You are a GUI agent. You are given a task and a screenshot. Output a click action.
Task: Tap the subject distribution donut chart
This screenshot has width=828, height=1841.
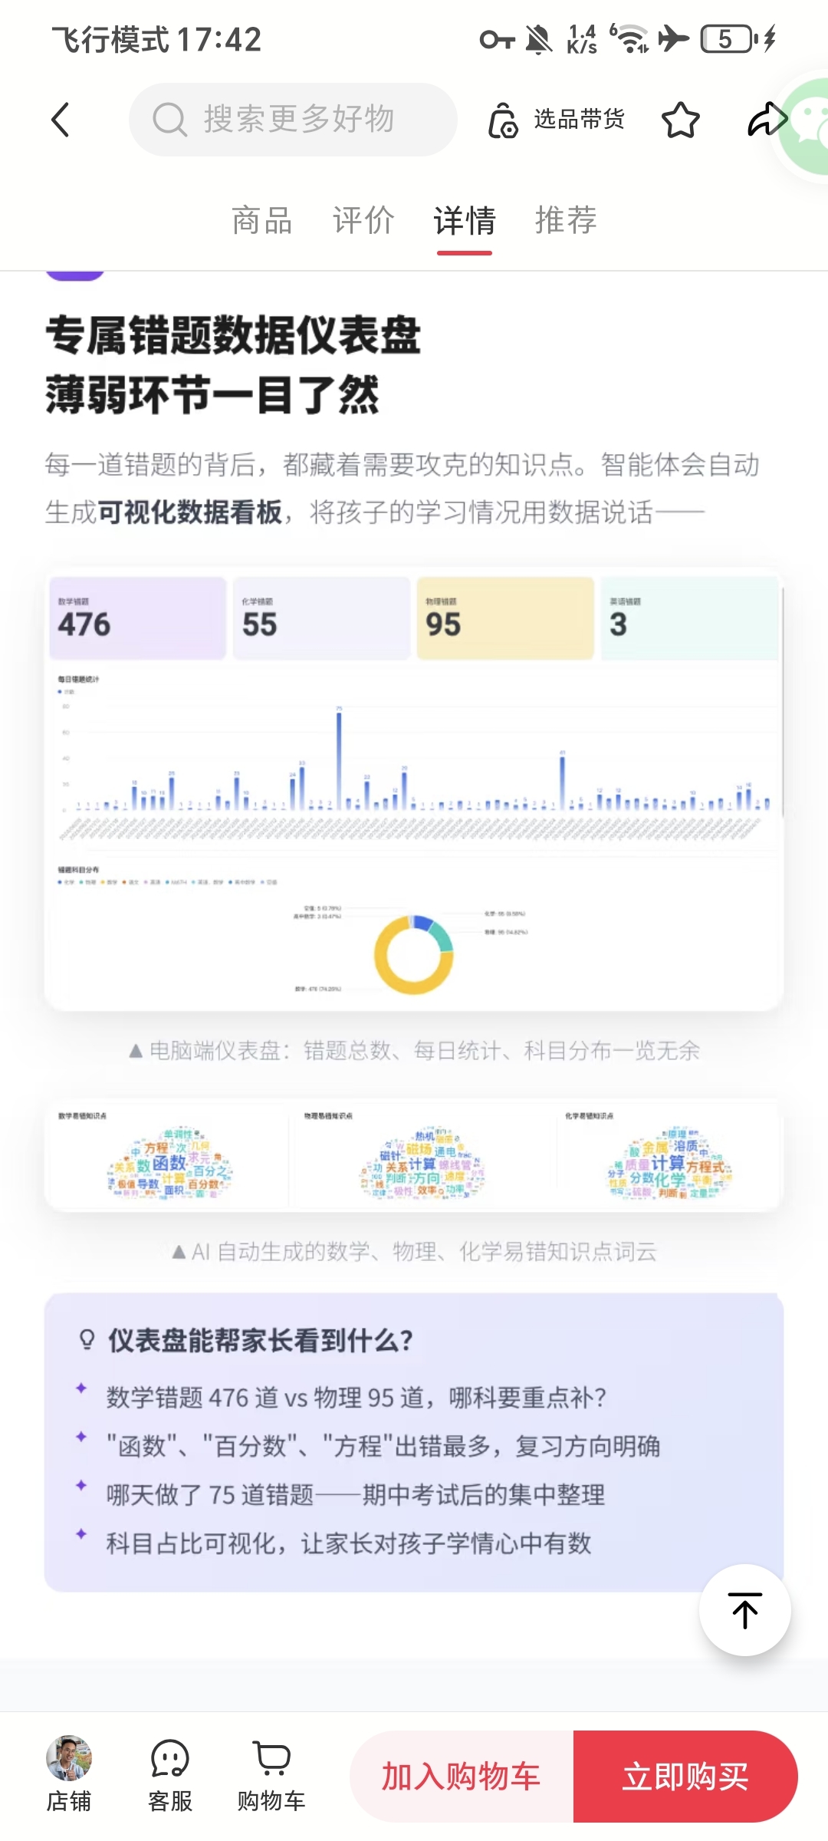[414, 955]
